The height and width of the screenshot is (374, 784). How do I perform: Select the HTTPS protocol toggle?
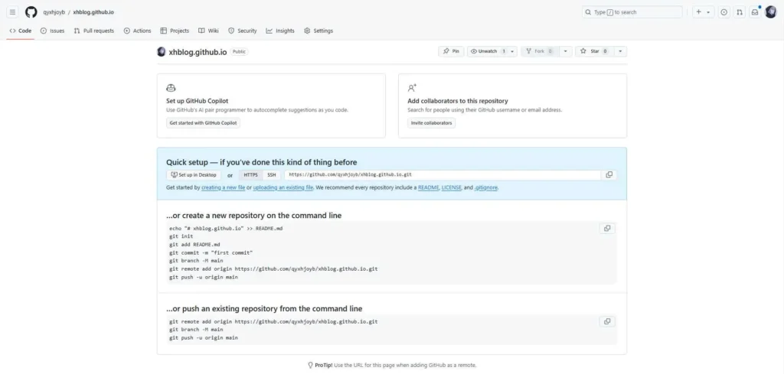click(250, 175)
